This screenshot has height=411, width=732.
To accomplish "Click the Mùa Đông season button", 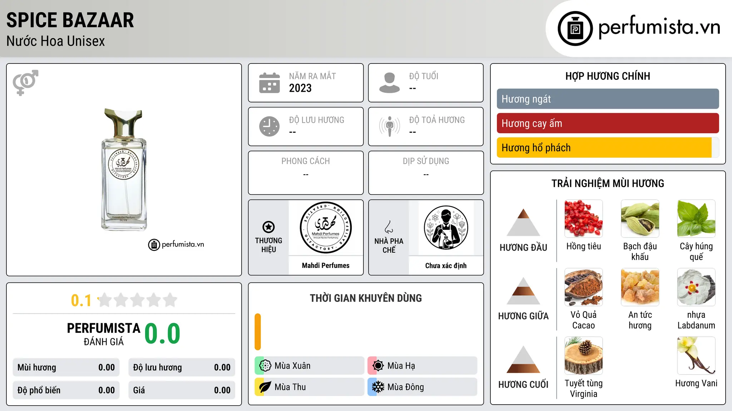I will 422,387.
